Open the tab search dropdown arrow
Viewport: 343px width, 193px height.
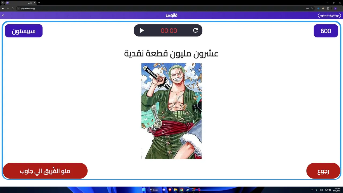point(2,3)
